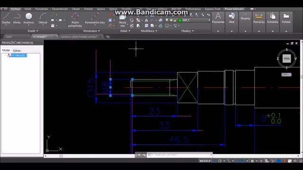Click ViewCube compass V direction
Viewport: 303px width, 170px height.
tap(295, 59)
